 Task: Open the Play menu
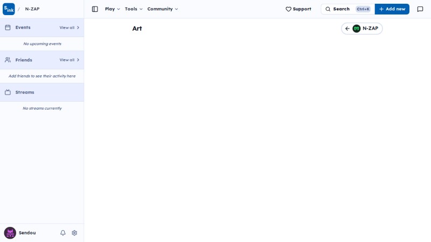click(x=113, y=9)
